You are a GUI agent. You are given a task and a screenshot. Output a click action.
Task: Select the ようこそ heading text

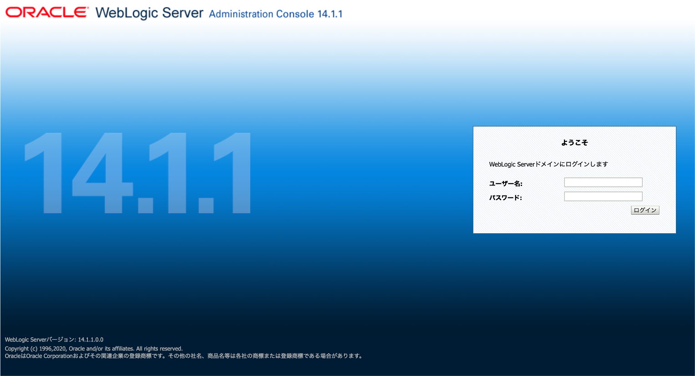pyautogui.click(x=574, y=142)
